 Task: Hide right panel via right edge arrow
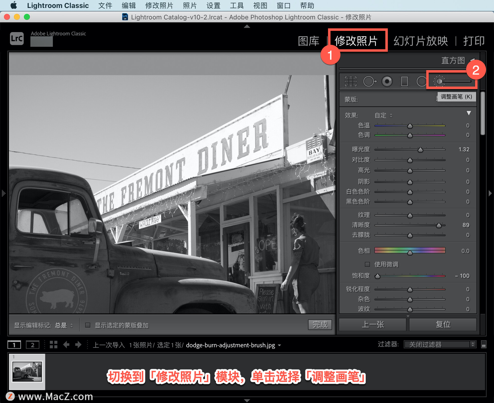pyautogui.click(x=490, y=193)
